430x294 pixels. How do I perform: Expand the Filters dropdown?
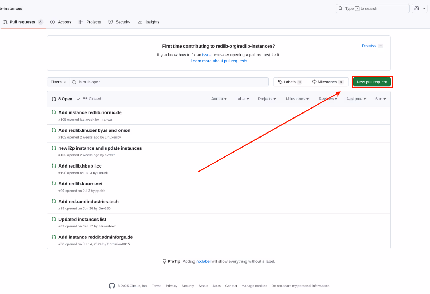(x=58, y=82)
